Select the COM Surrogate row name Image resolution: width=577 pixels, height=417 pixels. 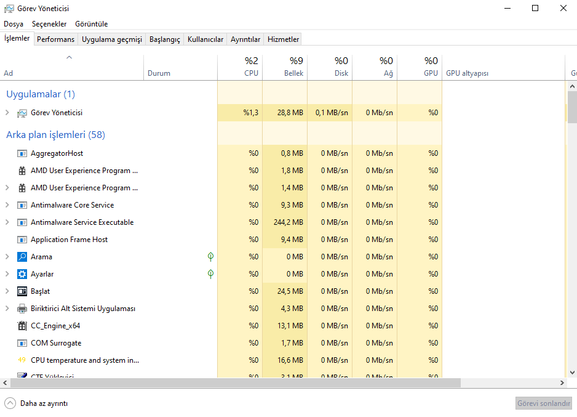click(x=56, y=343)
